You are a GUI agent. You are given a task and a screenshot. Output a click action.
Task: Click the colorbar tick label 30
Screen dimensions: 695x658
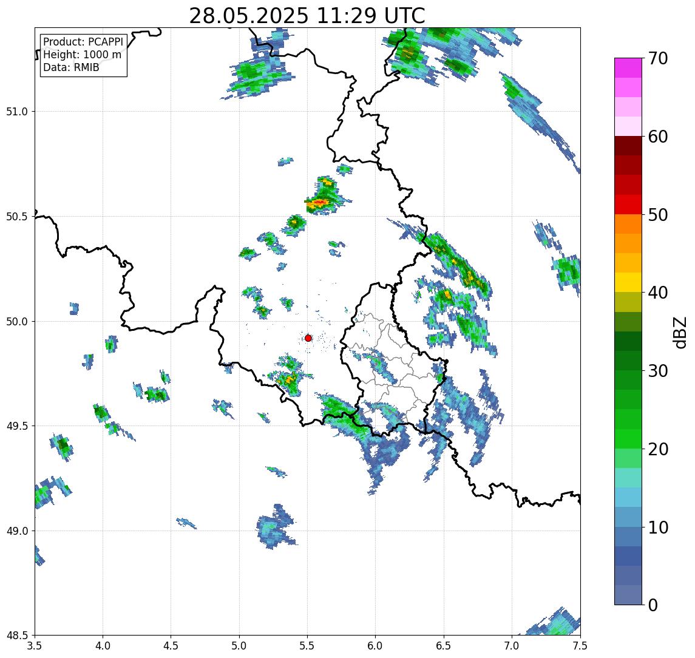coord(658,371)
